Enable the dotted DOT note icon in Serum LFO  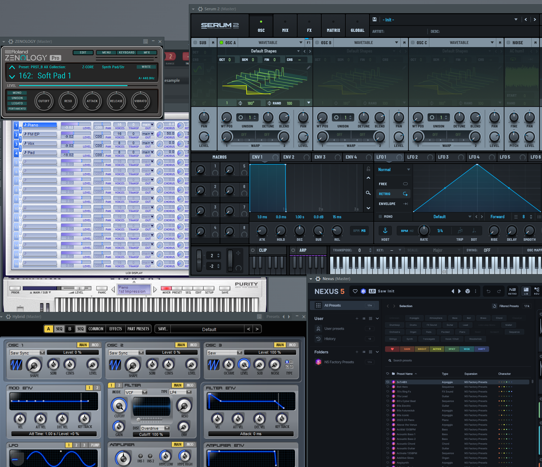(474, 231)
